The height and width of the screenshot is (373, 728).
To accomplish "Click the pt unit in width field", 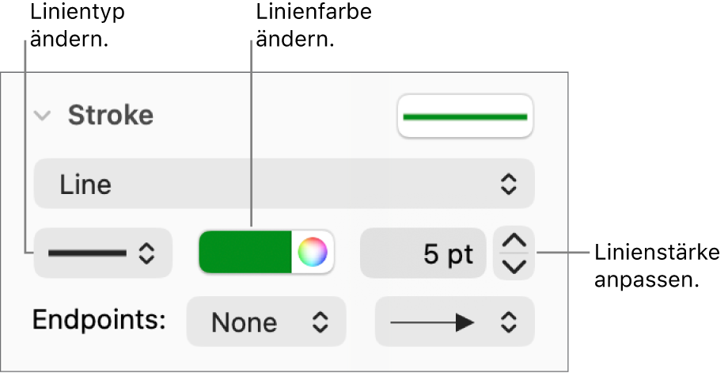I will pos(460,254).
